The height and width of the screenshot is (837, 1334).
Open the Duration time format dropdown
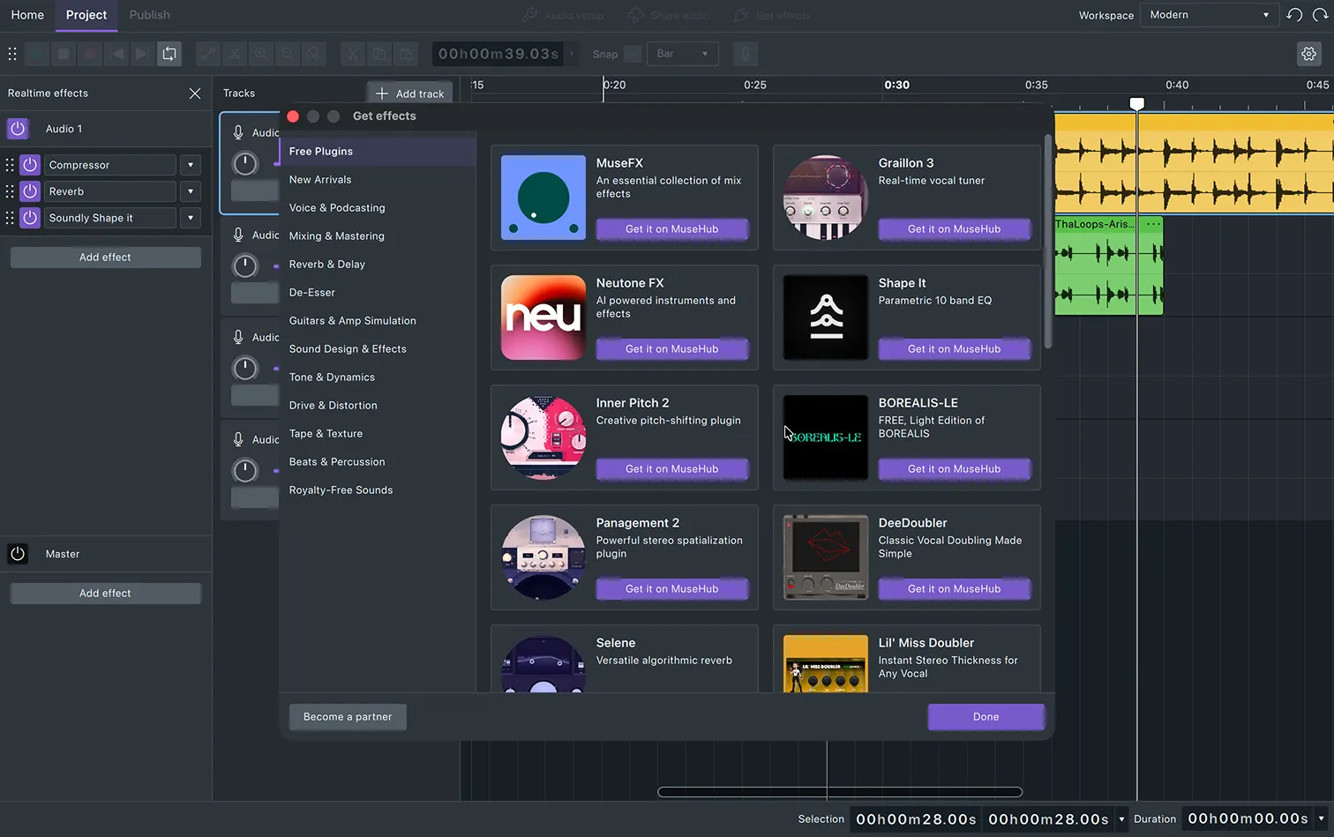click(1322, 819)
